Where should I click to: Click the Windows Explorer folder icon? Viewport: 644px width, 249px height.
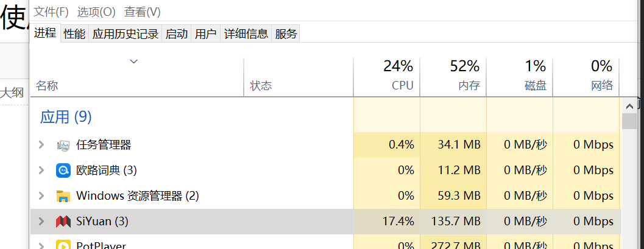pos(63,196)
